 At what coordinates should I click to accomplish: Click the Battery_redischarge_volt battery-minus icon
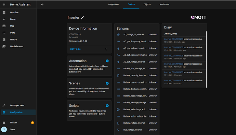point(118,109)
